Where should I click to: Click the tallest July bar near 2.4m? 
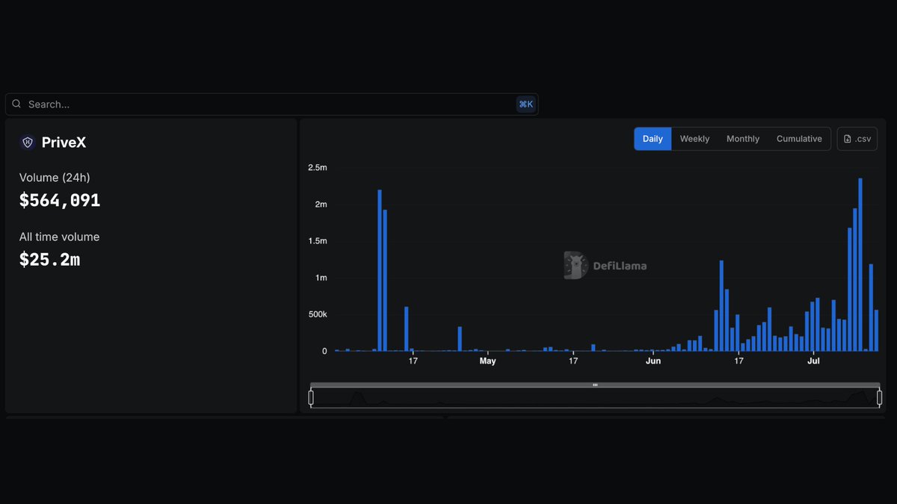click(860, 264)
